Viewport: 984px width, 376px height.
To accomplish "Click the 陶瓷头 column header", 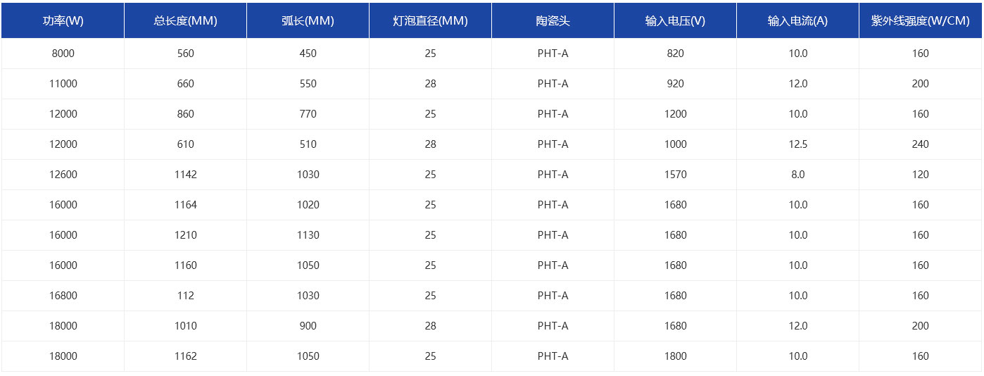I will point(553,20).
